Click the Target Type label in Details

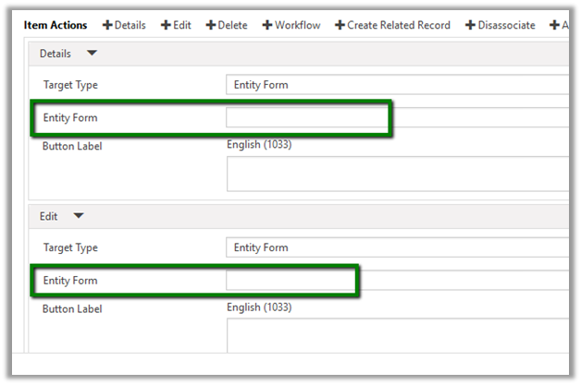[x=70, y=85]
